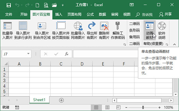Click 导入图片到多行多列 button
The image size is (179, 111).
(23, 31)
